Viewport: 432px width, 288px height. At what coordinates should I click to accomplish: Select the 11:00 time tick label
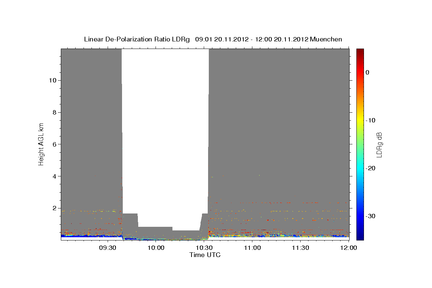(252, 248)
